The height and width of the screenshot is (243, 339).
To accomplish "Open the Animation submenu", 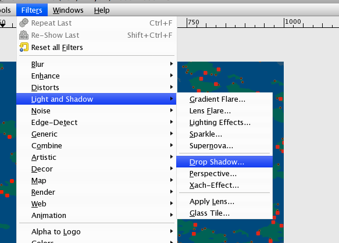I will 97,215.
